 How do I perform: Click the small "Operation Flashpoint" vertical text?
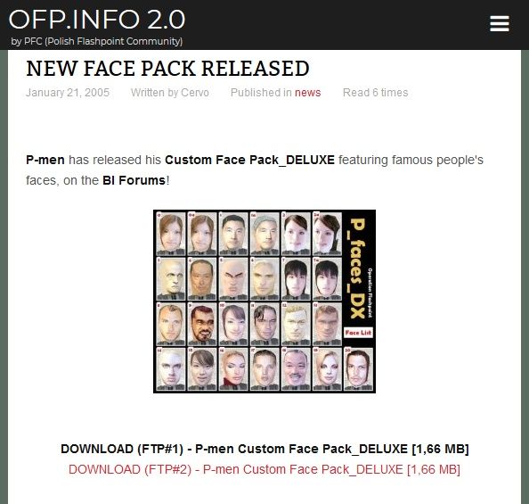coord(370,293)
